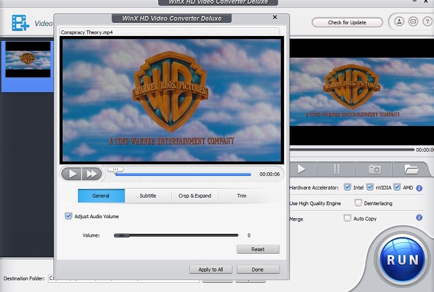Click the Destination Folder path field

pyautogui.click(x=124, y=278)
